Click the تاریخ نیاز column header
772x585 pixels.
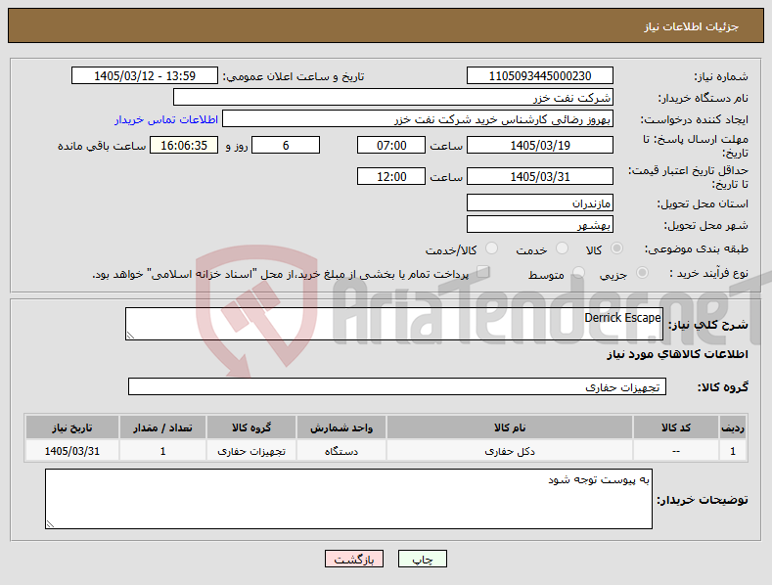(71, 427)
